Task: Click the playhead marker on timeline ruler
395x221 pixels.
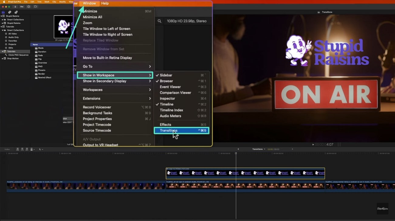Action: (236, 153)
